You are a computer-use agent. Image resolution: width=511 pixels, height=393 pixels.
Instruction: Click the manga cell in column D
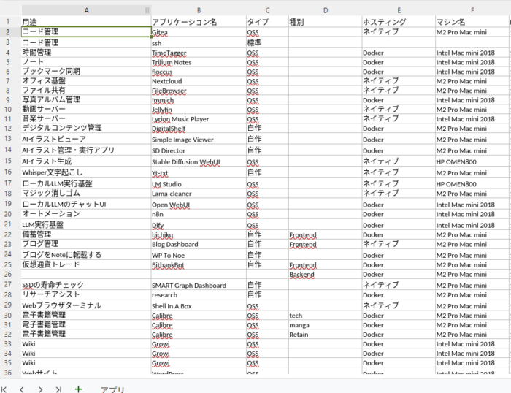click(x=325, y=325)
